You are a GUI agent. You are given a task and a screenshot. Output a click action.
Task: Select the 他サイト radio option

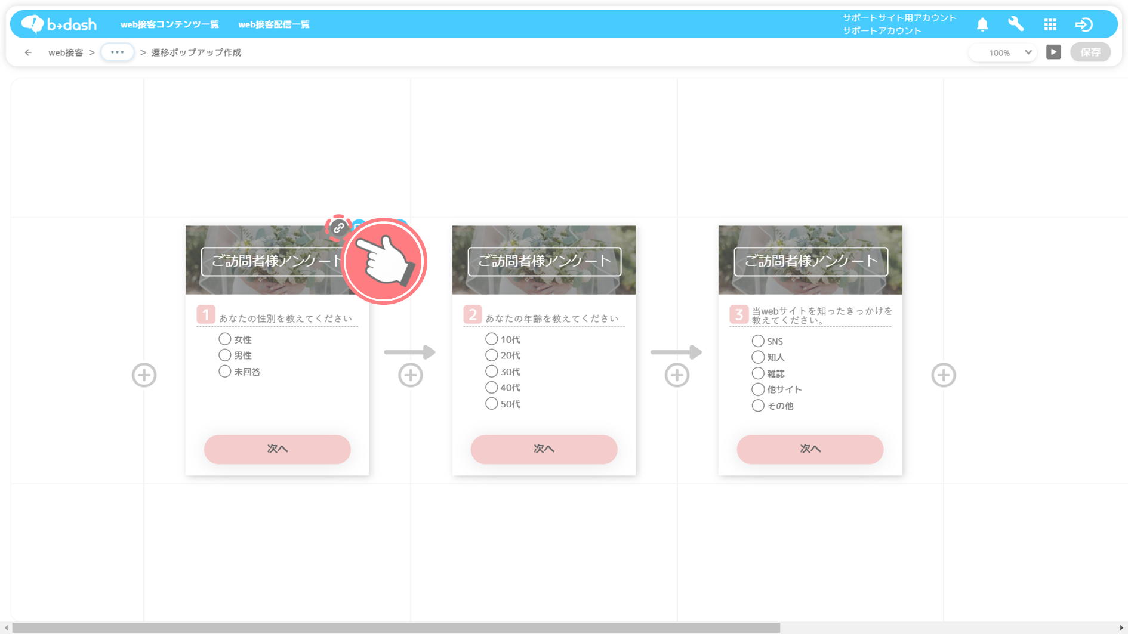coord(758,389)
